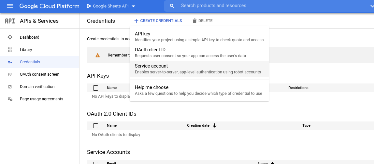Click Restrictions column header

coord(298,88)
